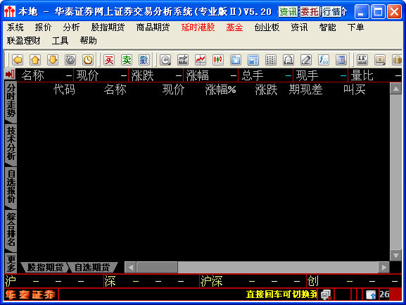
Task: Click the 华泰证券 logo in status bar
Action: 31,294
